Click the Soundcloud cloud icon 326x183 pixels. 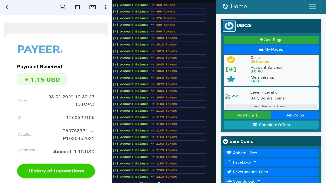click(x=229, y=181)
